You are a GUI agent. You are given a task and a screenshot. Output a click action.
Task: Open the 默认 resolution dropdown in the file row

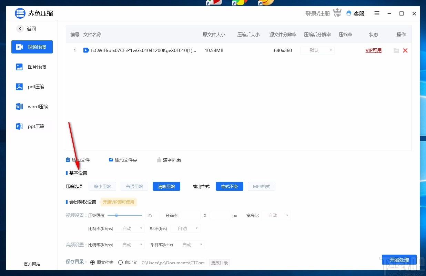317,50
